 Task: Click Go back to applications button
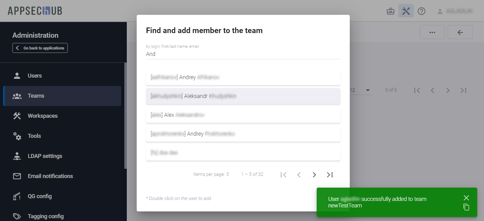click(x=40, y=48)
